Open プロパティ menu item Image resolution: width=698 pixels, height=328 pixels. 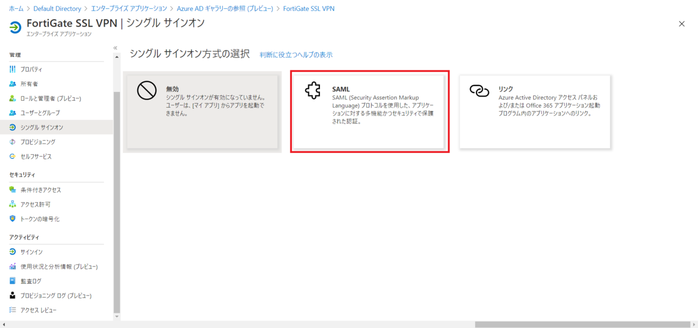tap(56, 69)
